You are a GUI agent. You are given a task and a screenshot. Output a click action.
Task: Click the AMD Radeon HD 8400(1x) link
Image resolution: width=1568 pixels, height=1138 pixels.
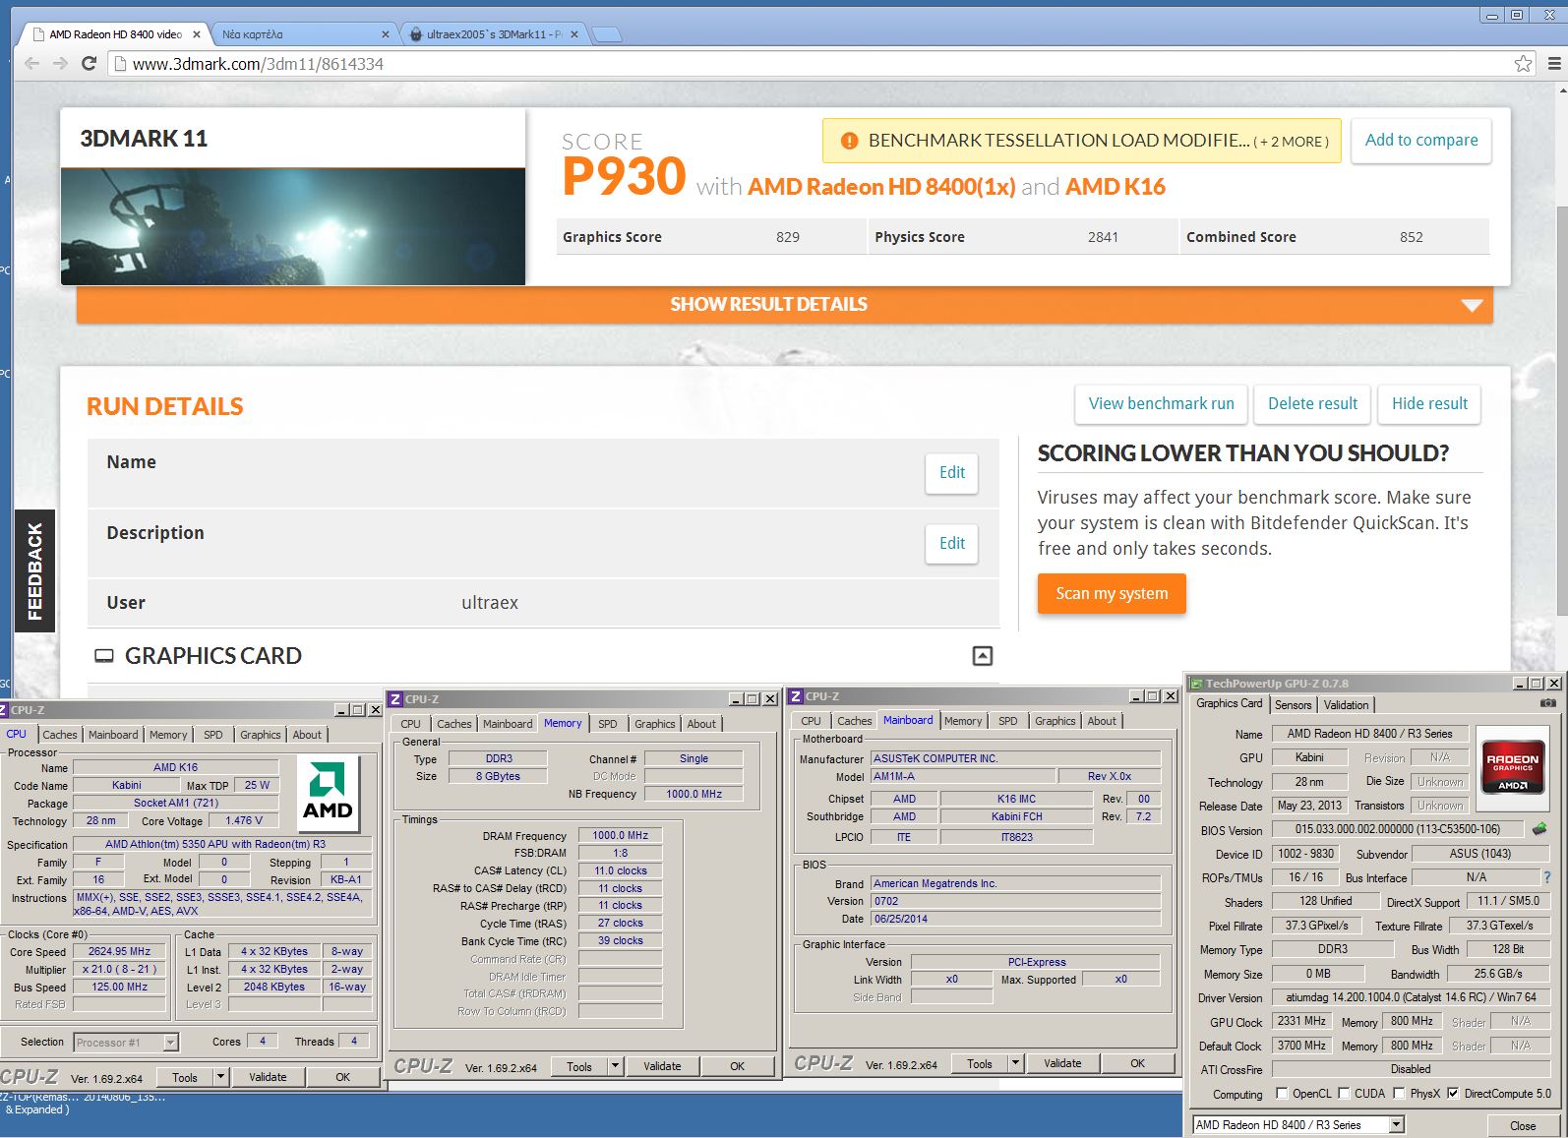pos(881,187)
